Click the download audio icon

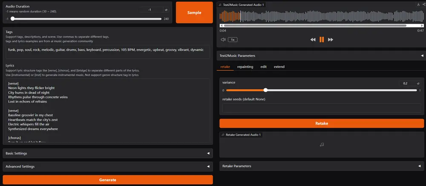[x=418, y=4]
